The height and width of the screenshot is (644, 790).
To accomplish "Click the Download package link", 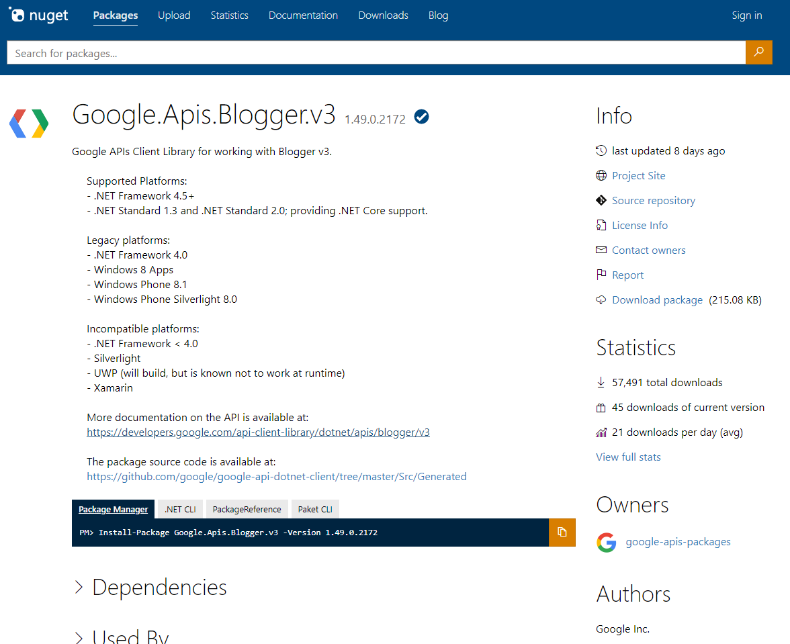I will click(657, 300).
